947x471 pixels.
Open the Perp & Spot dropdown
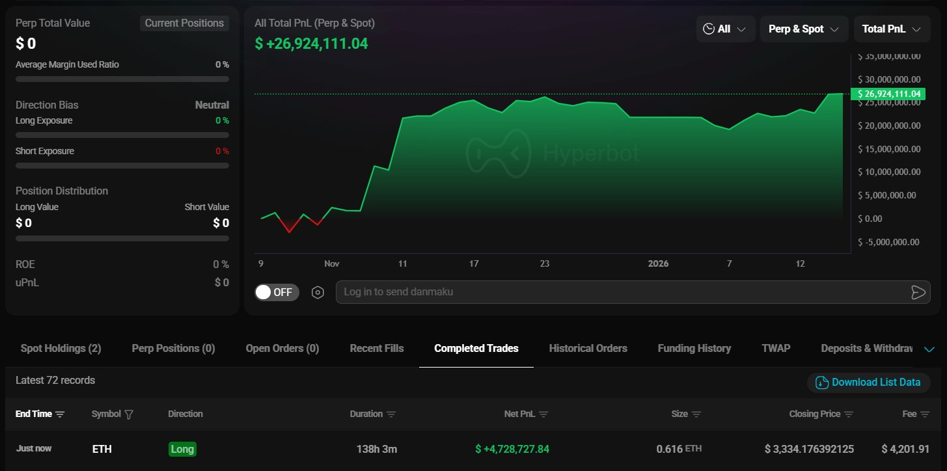pyautogui.click(x=804, y=29)
